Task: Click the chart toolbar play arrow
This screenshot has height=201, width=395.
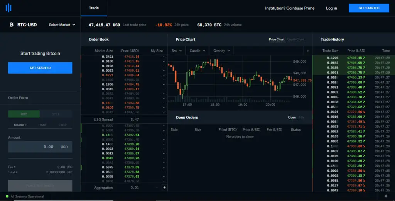Action: click(x=307, y=51)
